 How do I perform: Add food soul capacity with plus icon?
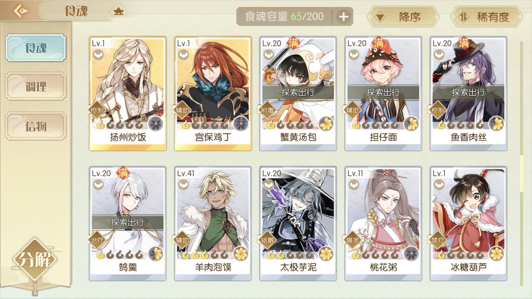(344, 17)
